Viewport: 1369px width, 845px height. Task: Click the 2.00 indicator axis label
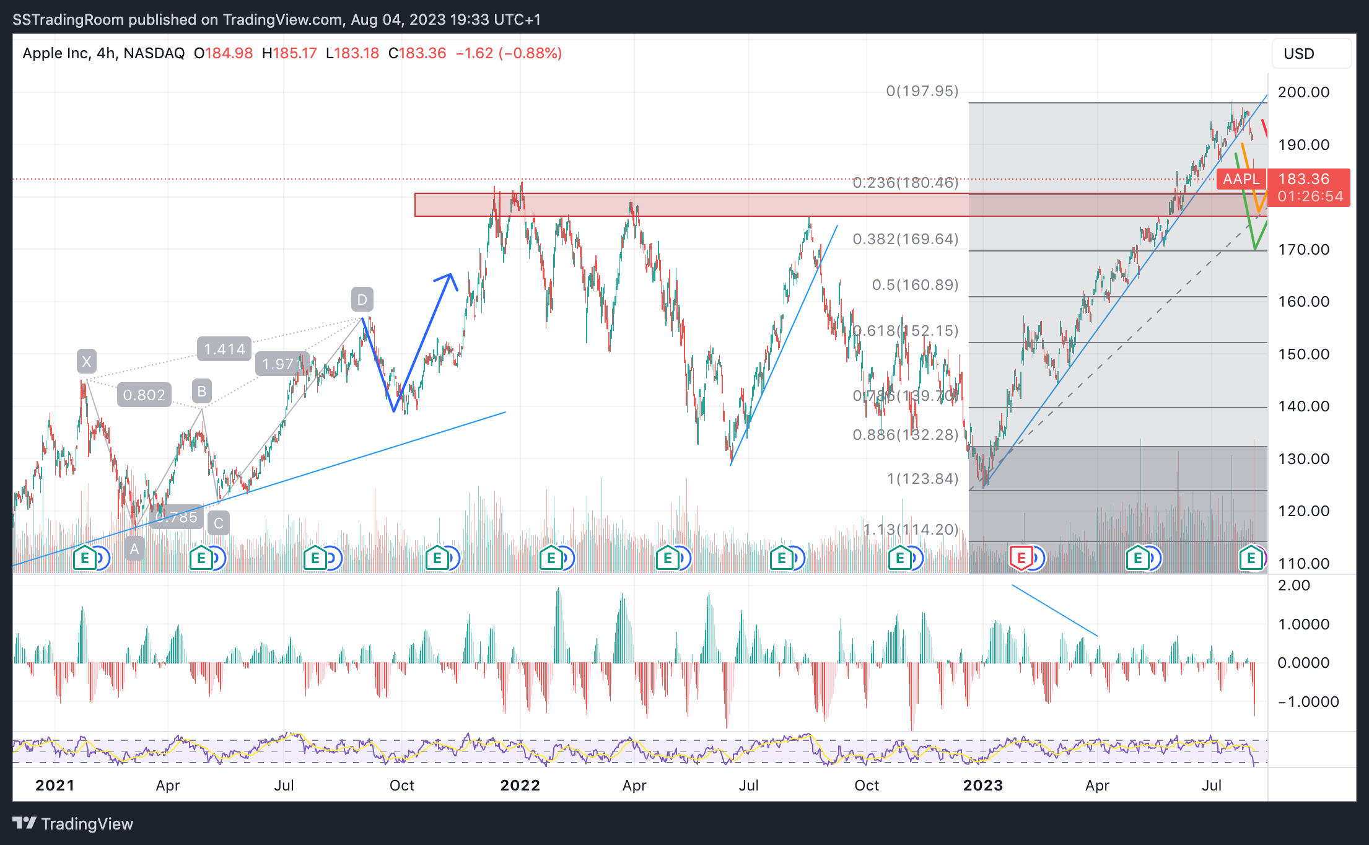(x=1294, y=585)
